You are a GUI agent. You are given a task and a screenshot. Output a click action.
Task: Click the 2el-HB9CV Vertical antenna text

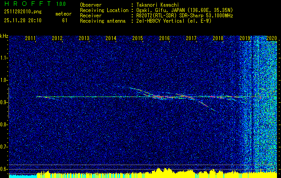pos(173,21)
